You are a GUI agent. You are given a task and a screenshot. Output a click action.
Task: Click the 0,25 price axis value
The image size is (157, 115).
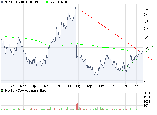point(147,37)
